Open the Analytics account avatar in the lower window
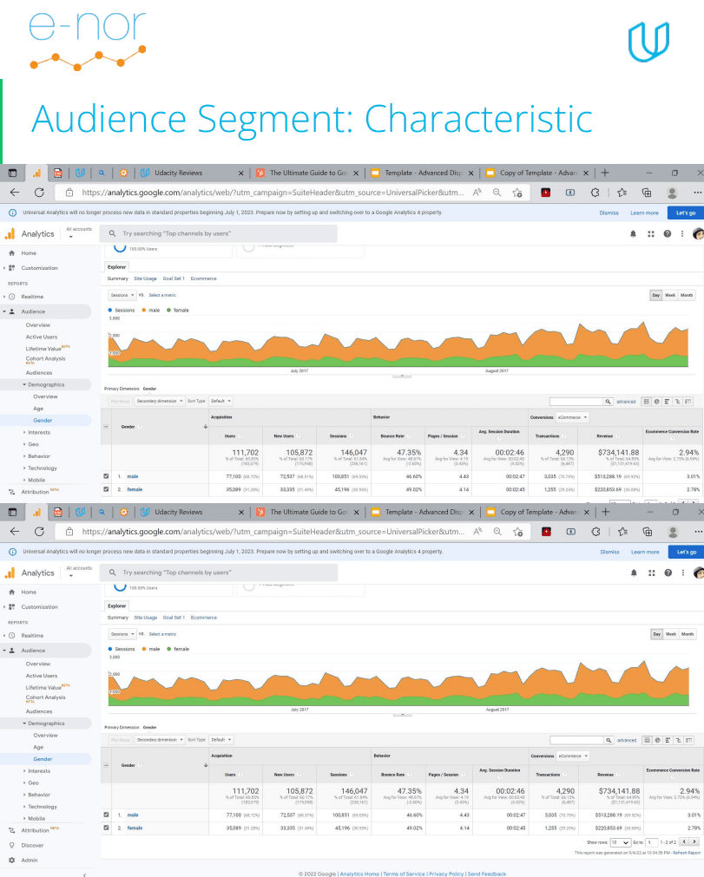This screenshot has width=704, height=877. tap(698, 573)
